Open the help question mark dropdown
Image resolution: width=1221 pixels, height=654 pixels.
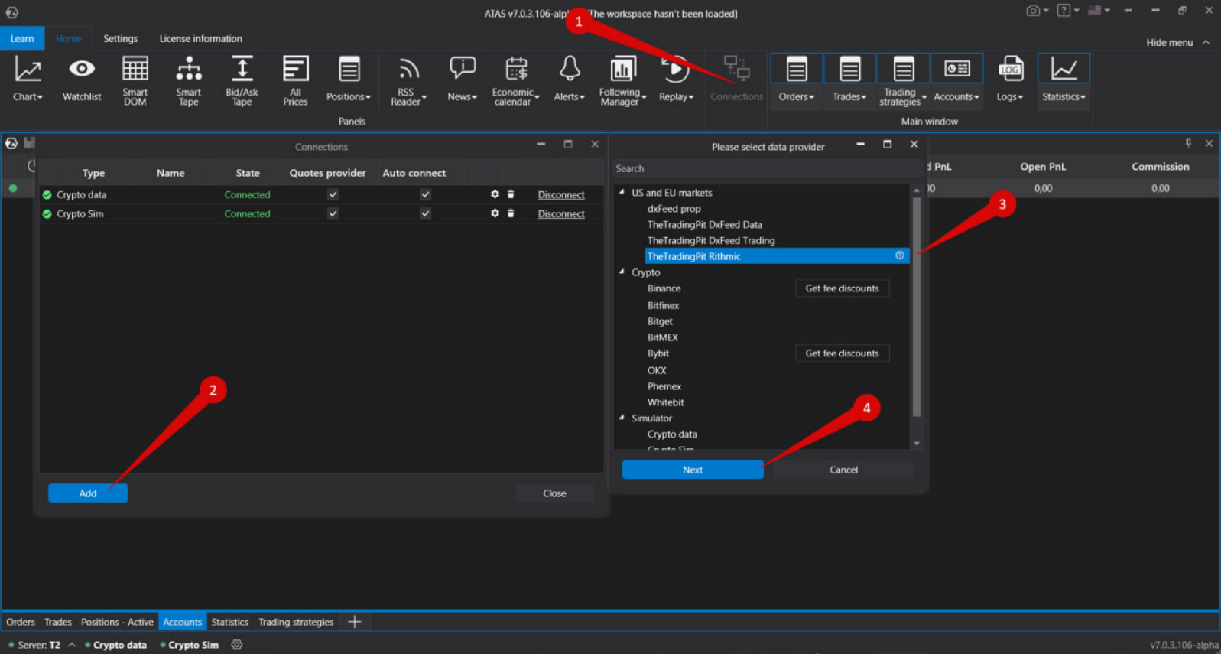(x=1068, y=11)
